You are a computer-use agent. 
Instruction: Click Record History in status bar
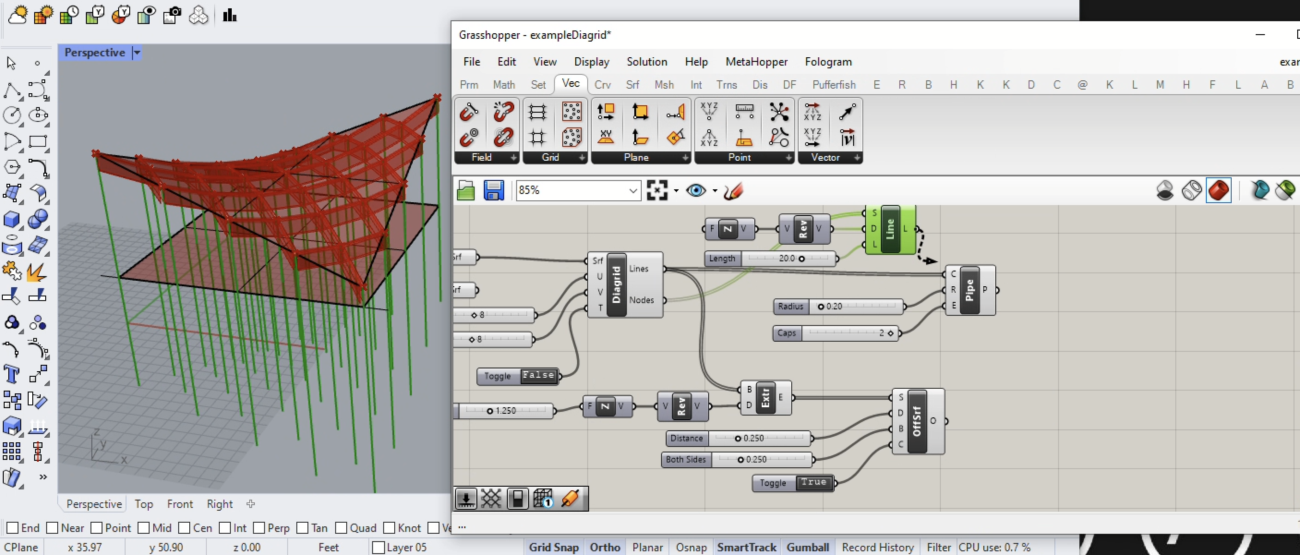(x=878, y=548)
